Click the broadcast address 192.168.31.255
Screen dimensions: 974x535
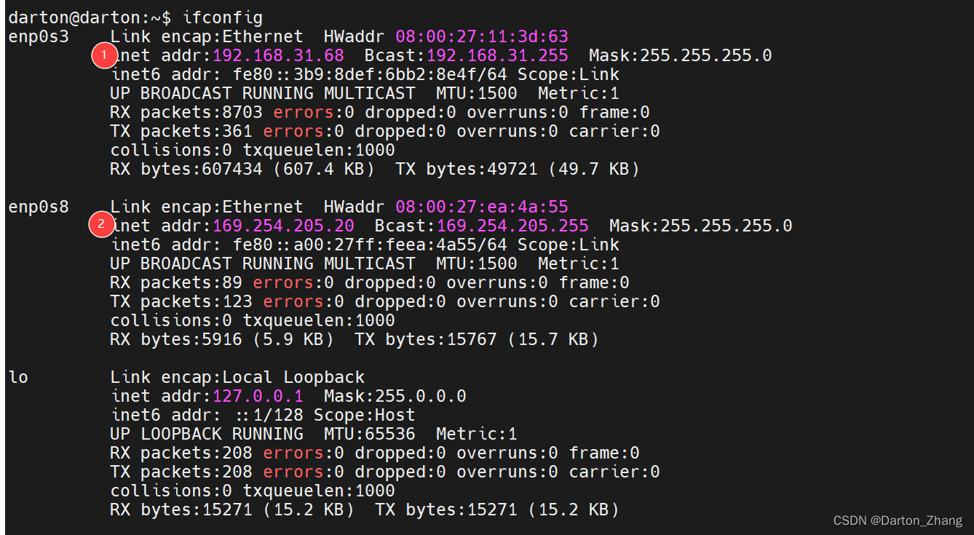[499, 55]
